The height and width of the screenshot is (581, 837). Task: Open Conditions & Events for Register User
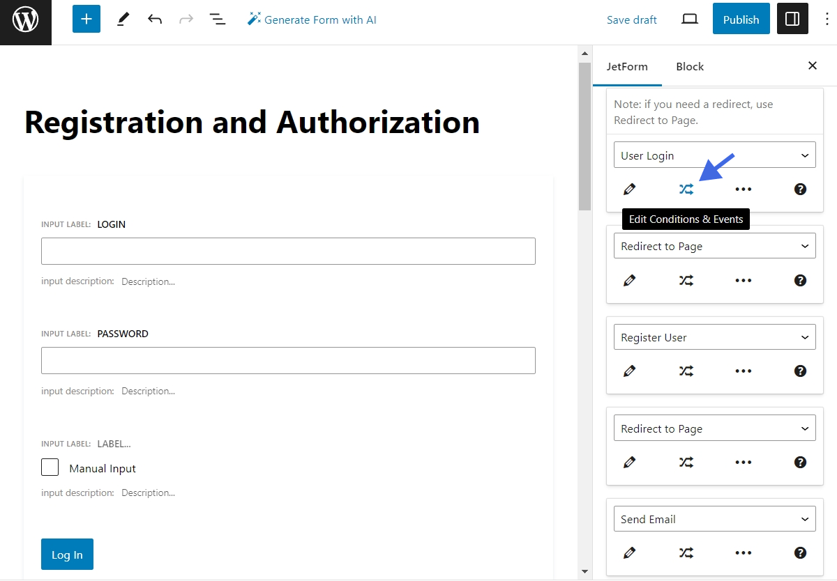pyautogui.click(x=686, y=371)
